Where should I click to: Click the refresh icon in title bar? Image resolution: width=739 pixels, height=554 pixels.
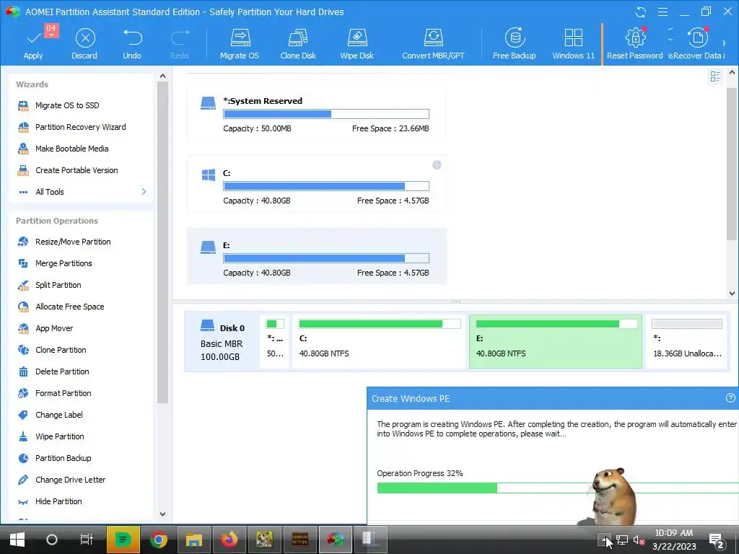click(x=641, y=12)
